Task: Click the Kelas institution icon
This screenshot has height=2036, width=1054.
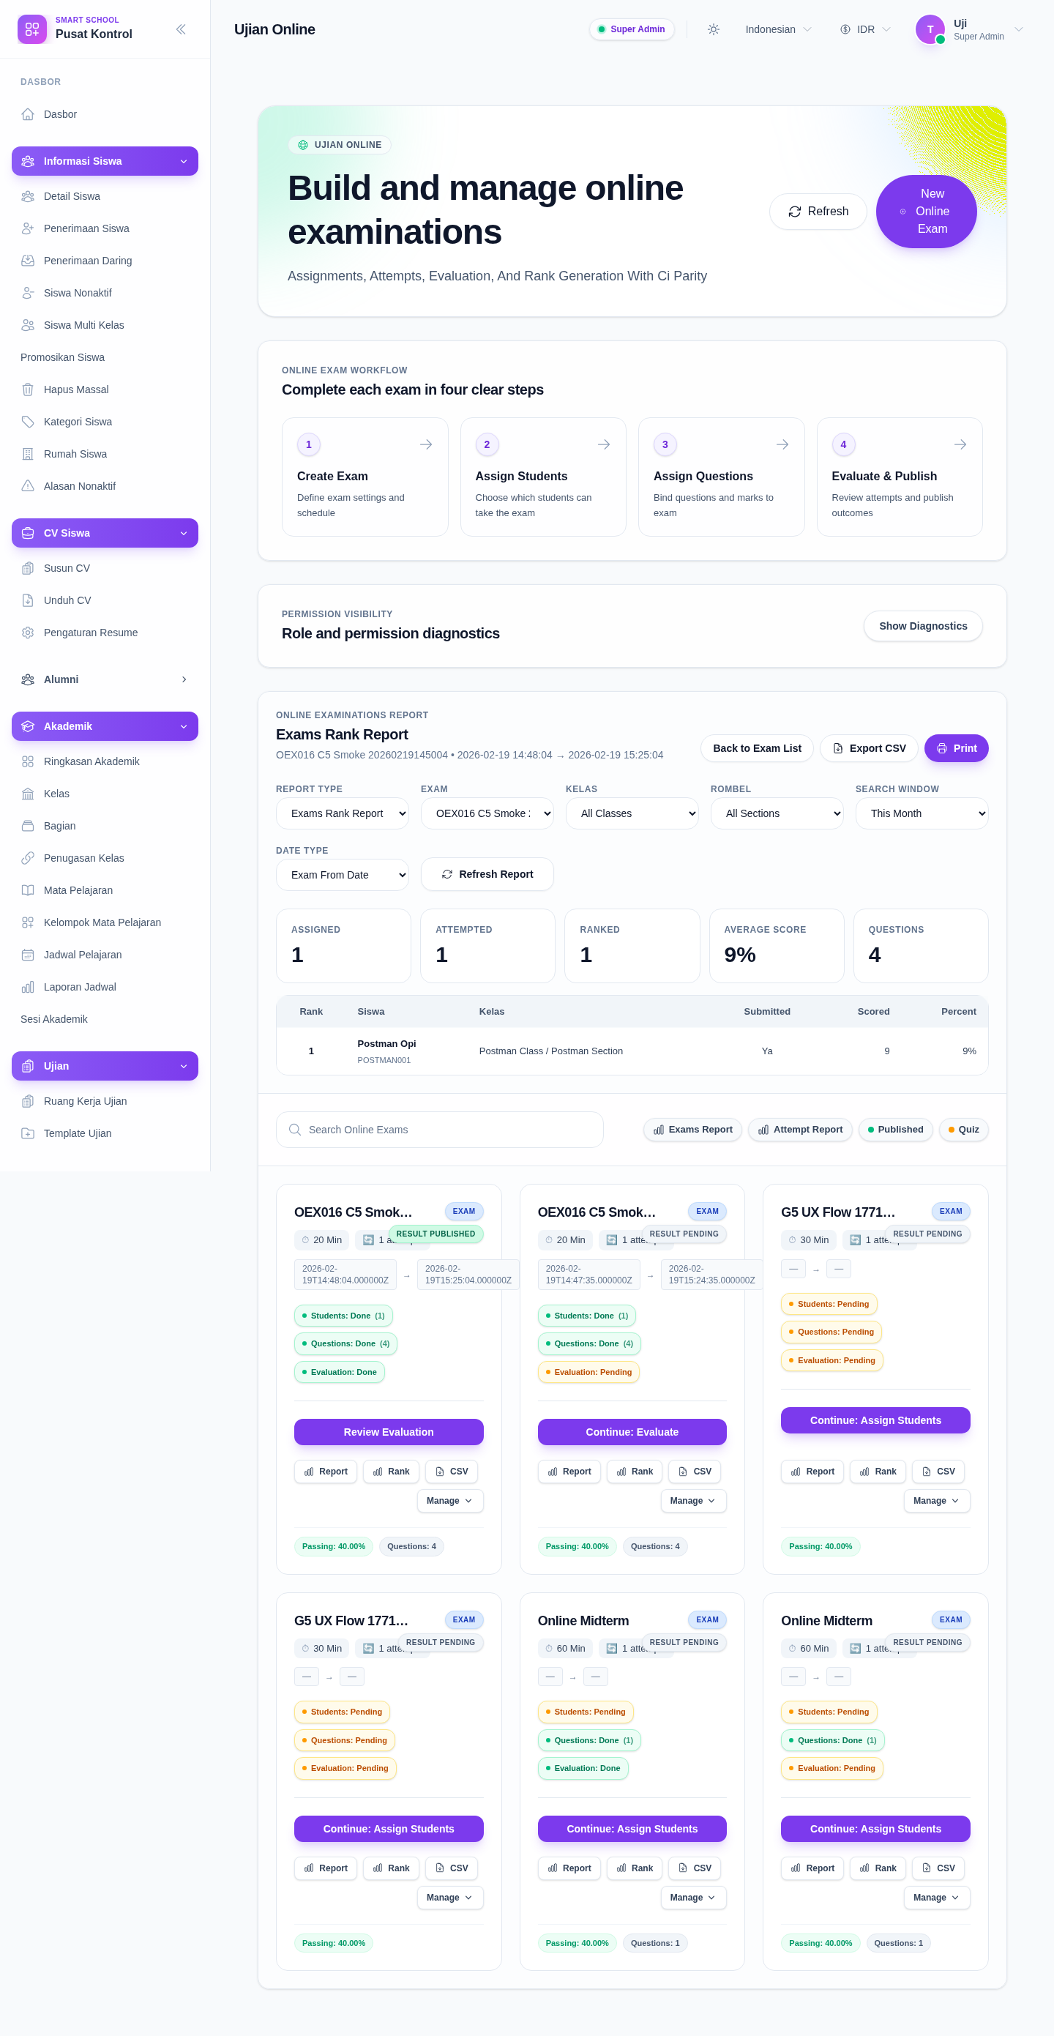Action: (x=28, y=794)
